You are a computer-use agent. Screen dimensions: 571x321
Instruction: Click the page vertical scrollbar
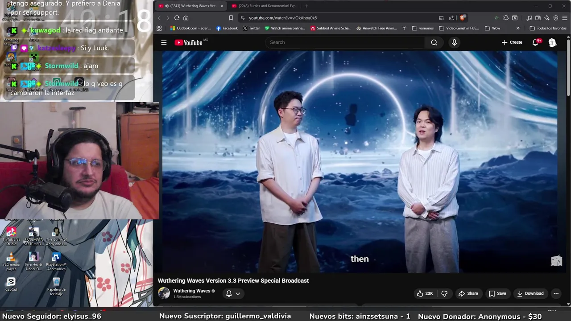[568, 67]
